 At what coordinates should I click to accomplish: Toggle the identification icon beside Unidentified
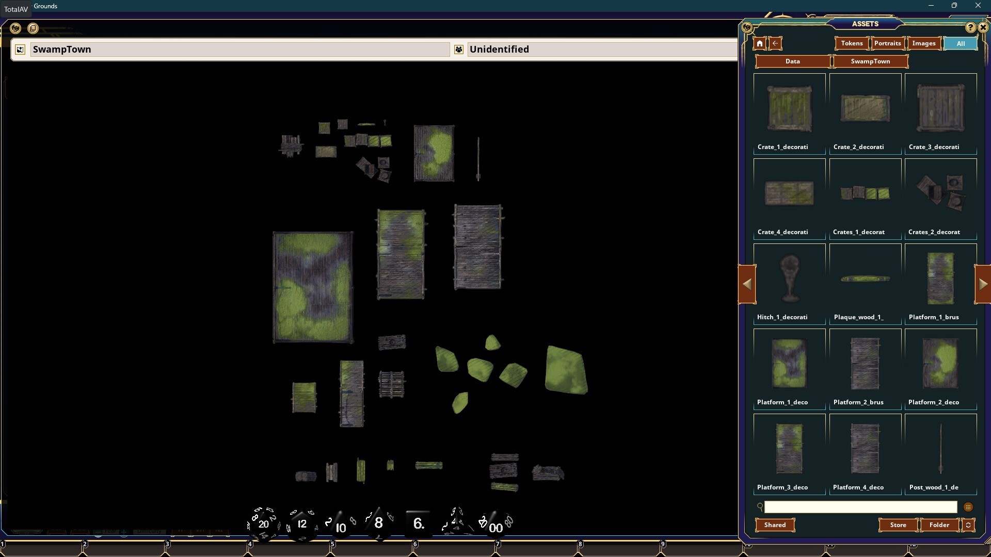(x=459, y=50)
